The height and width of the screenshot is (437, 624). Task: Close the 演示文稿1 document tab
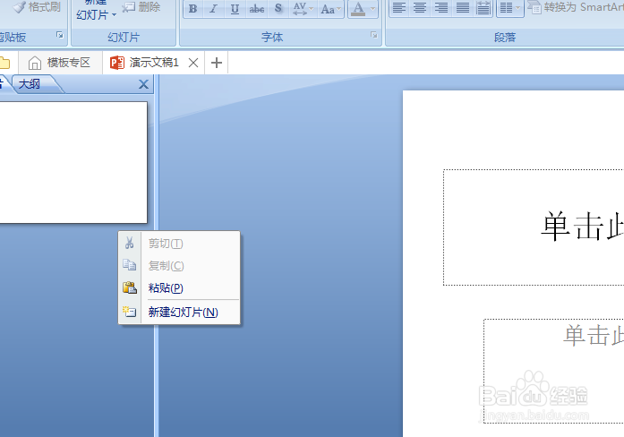click(x=193, y=63)
